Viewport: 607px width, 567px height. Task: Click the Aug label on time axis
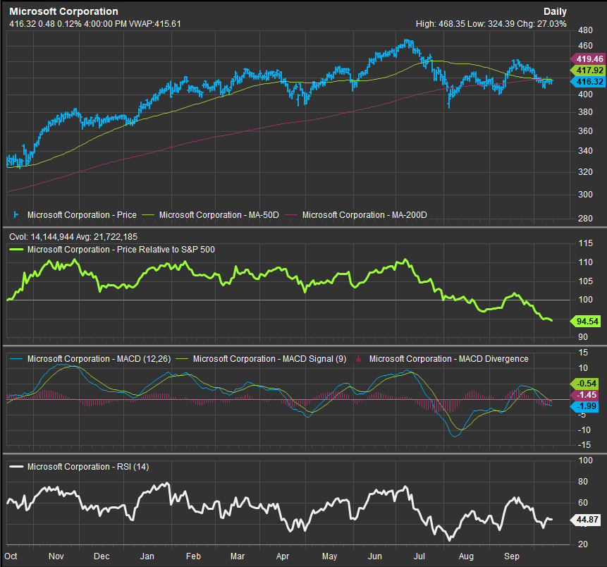(x=466, y=556)
